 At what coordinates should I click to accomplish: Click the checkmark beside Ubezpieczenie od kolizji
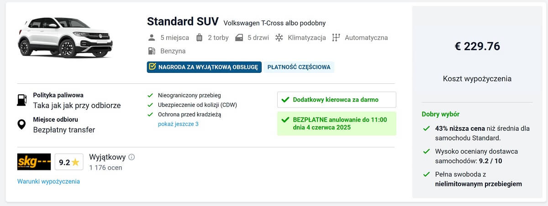point(150,105)
